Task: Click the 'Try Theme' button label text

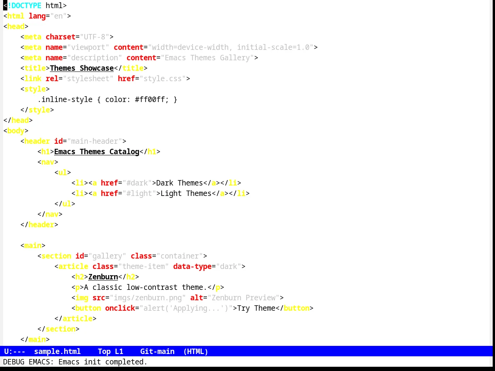Action: pyautogui.click(x=256, y=308)
